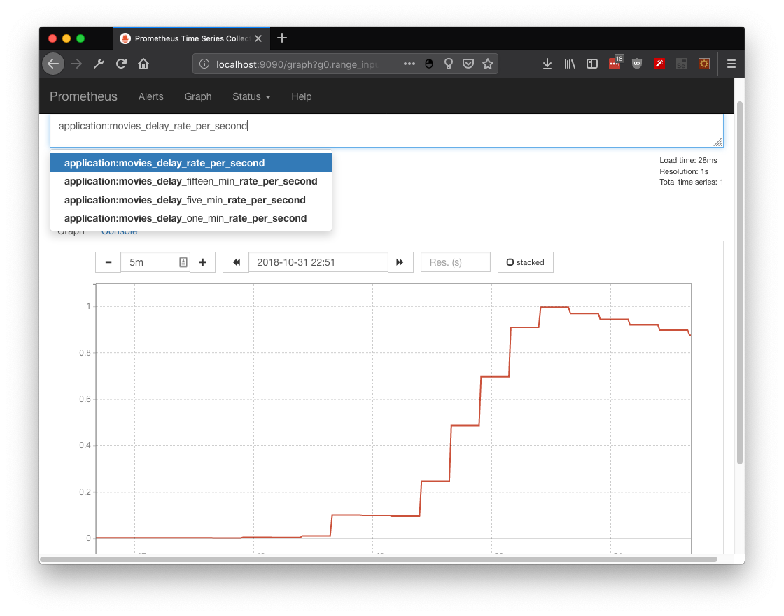Image resolution: width=784 pixels, height=616 pixels.
Task: Reload the current Prometheus page
Action: 121,64
